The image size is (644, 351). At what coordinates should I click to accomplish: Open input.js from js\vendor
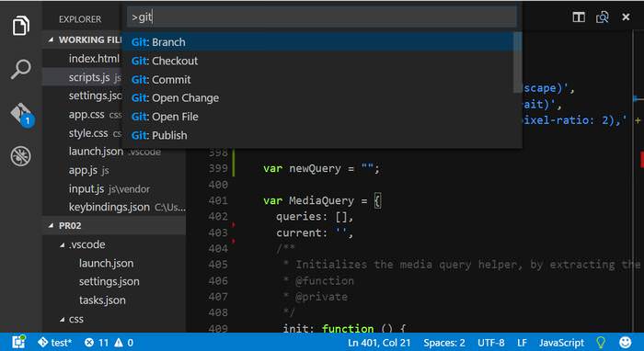[86, 189]
